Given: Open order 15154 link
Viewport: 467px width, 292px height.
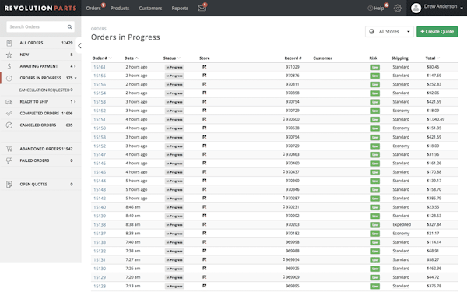Looking at the screenshot, I should (x=100, y=93).
